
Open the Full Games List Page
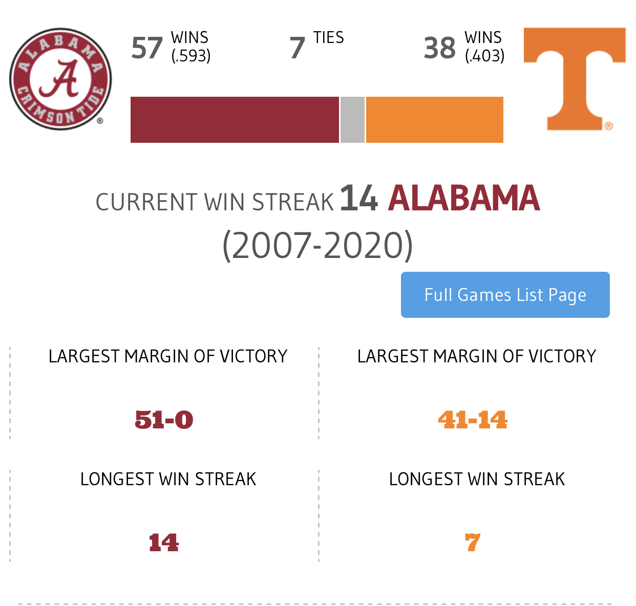505,295
